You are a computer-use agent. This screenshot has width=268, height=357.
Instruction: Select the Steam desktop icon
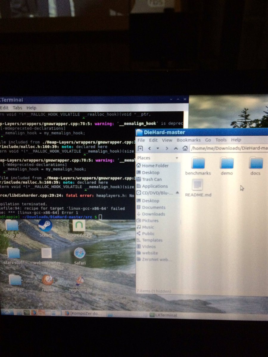click(46, 228)
